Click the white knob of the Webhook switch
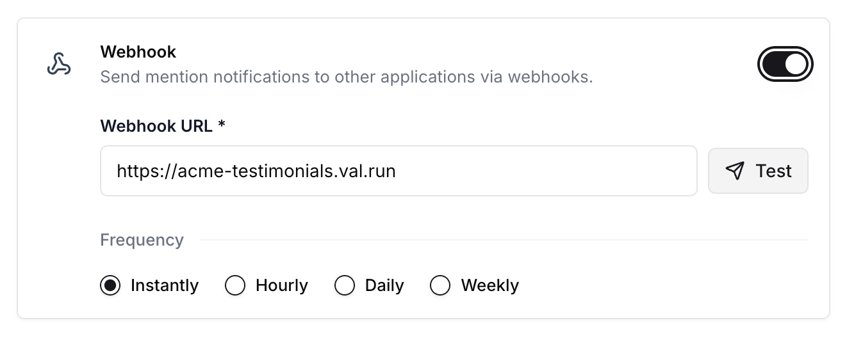 pos(796,65)
